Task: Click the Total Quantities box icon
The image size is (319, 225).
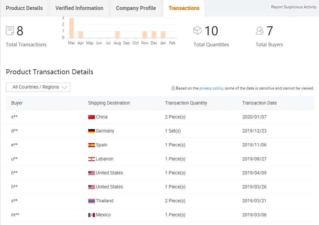Action: (x=197, y=31)
